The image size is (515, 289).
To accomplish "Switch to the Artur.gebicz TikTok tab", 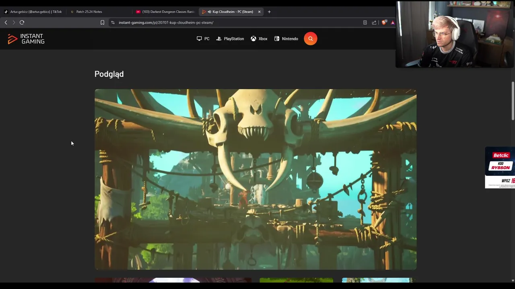I will click(33, 12).
